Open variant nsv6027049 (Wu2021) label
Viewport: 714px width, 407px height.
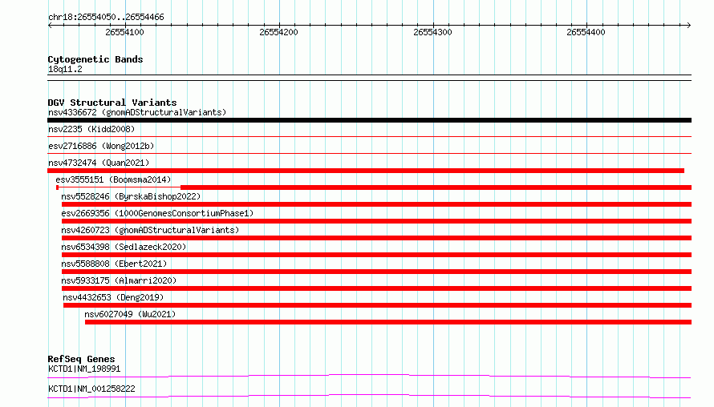(130, 314)
